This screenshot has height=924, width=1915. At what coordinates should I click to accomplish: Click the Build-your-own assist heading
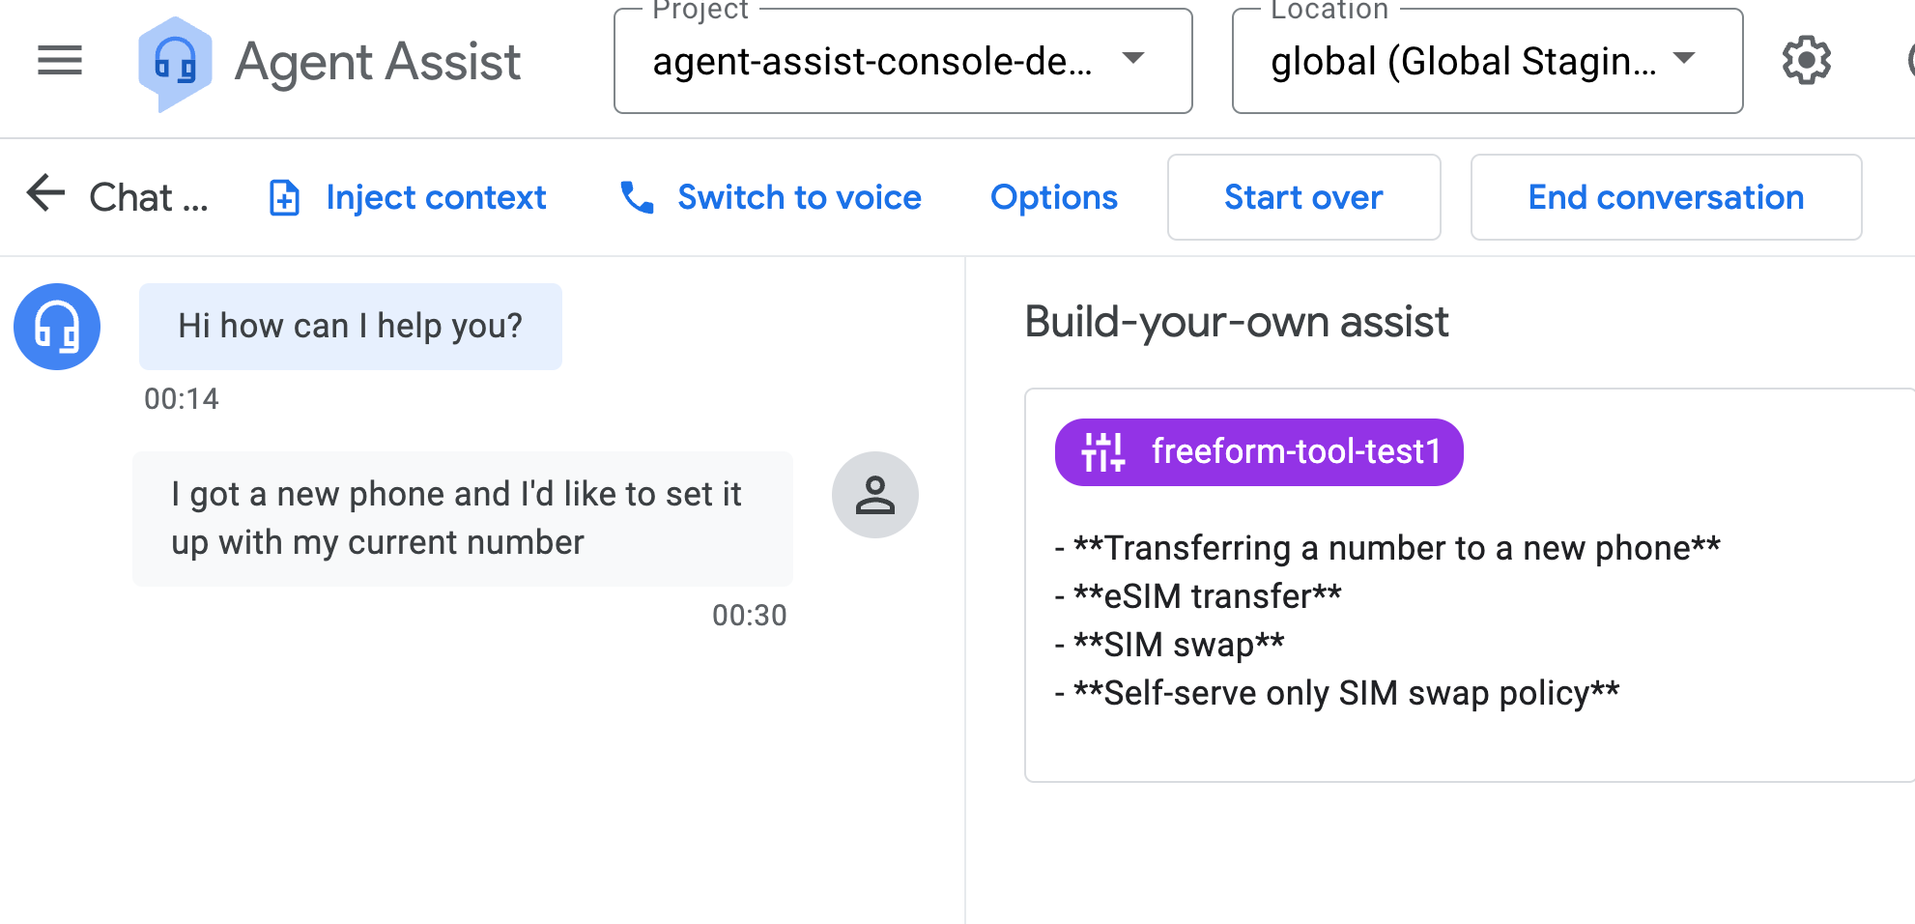tap(1236, 322)
